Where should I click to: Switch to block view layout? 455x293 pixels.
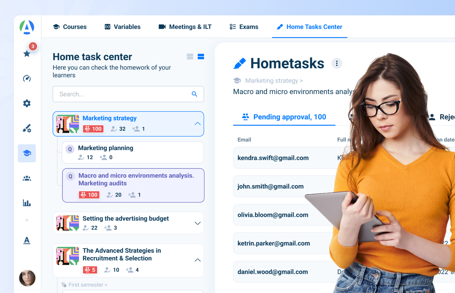[201, 56]
